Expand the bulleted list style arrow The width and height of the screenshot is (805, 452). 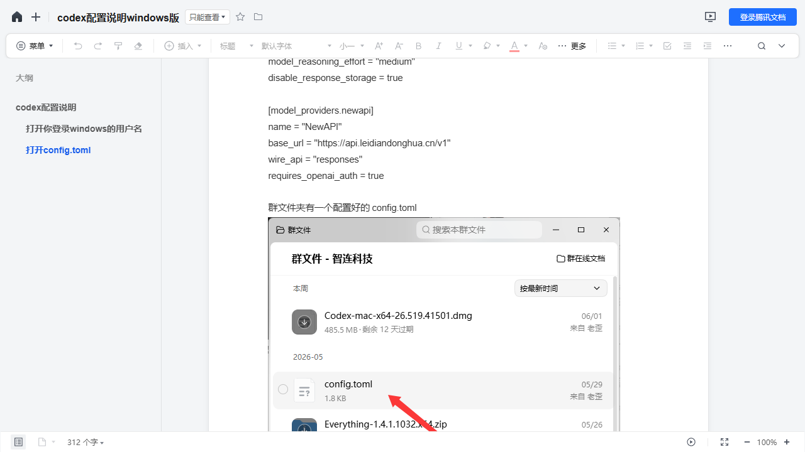click(623, 46)
